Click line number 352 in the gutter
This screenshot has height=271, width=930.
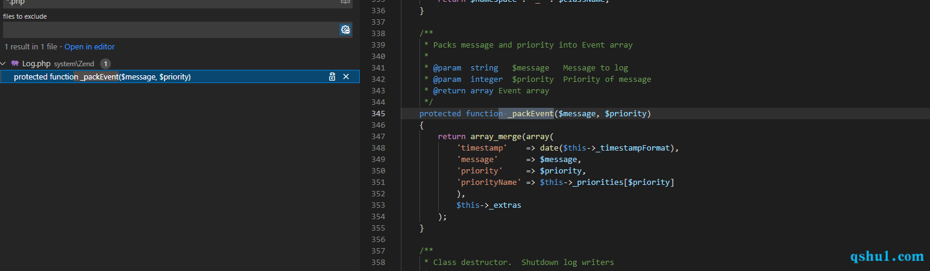[379, 194]
